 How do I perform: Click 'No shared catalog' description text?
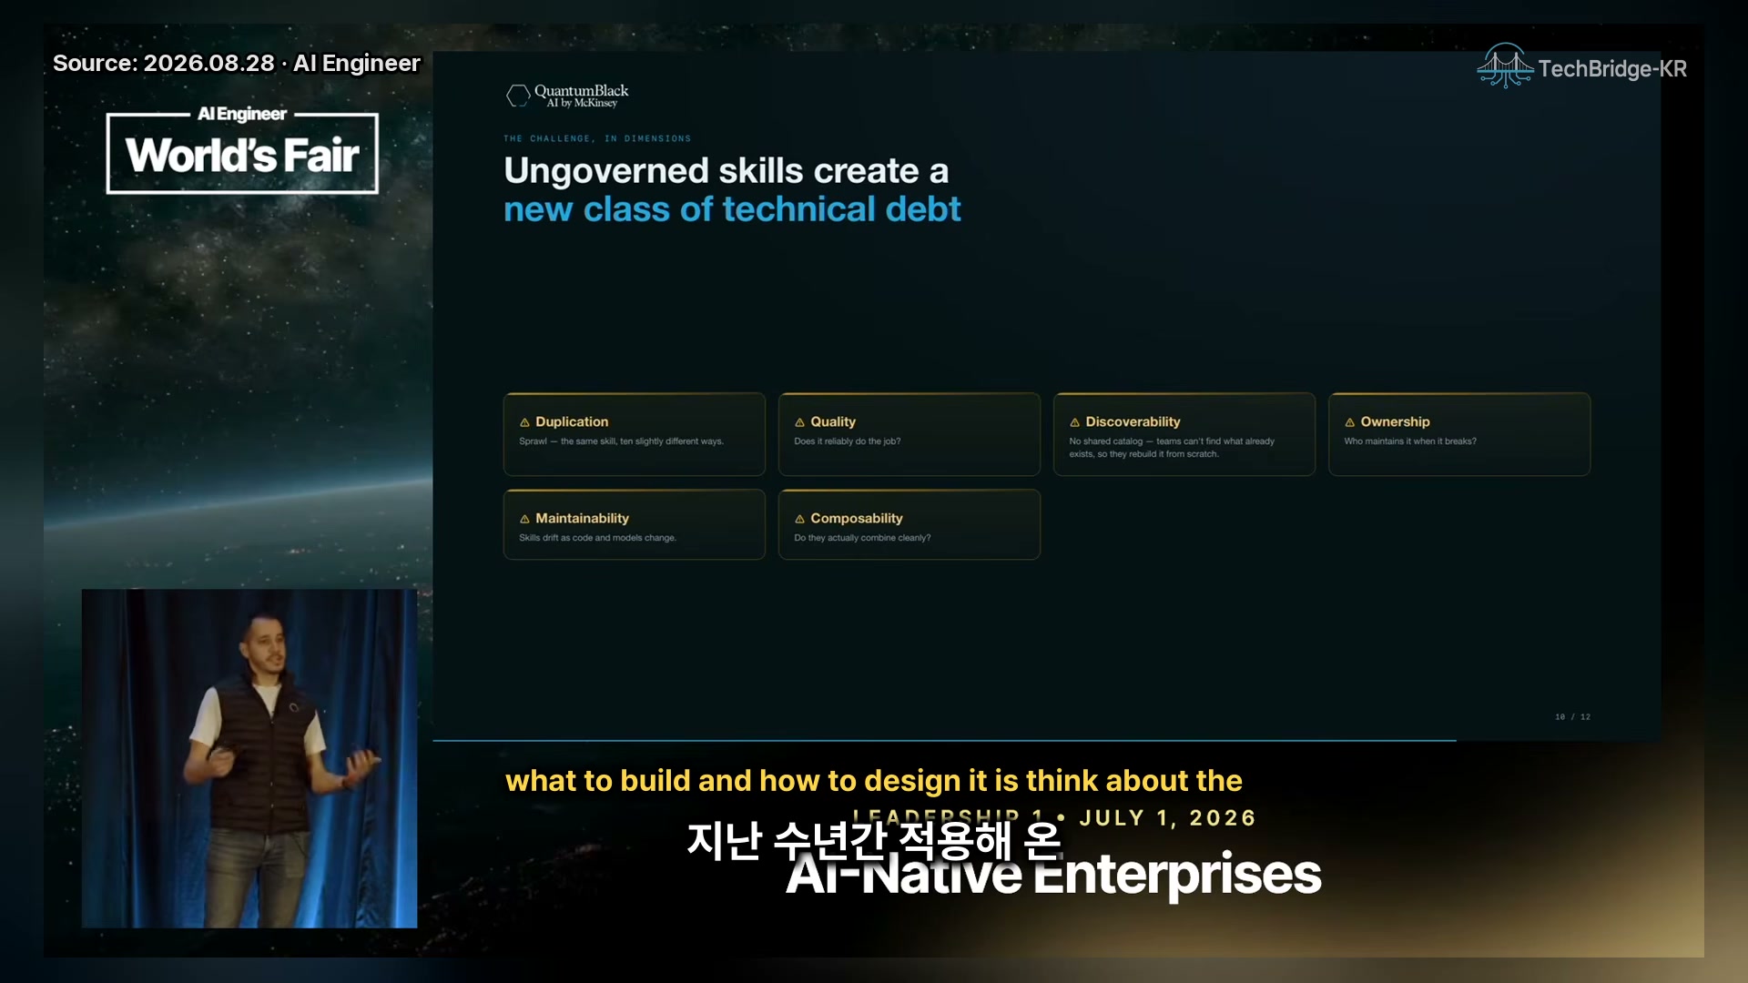click(1172, 448)
